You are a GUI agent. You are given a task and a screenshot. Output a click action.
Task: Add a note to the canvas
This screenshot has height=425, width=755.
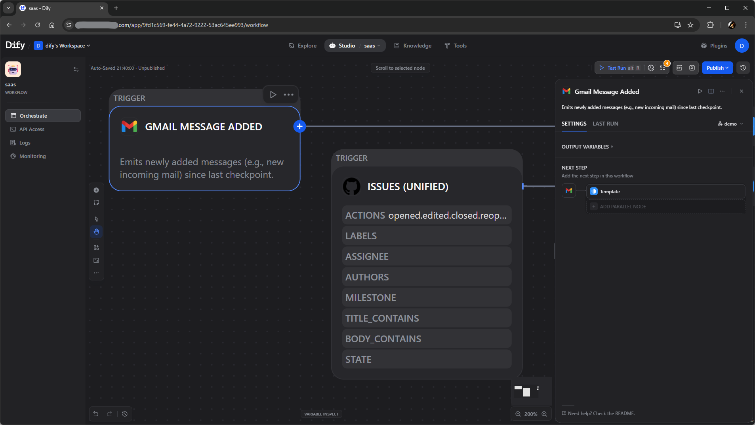(x=96, y=203)
